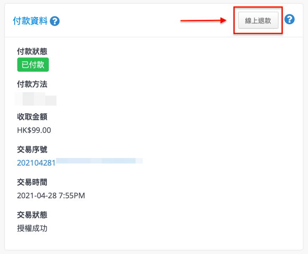Select the 授權成功 transaction status text

(32, 228)
